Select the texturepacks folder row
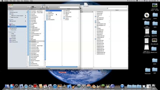 54,19
